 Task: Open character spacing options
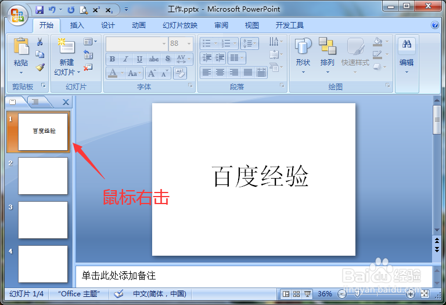tap(183, 59)
